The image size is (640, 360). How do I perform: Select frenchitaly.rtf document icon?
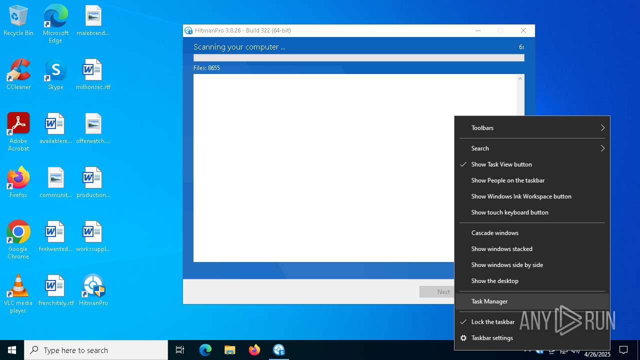coord(55,291)
